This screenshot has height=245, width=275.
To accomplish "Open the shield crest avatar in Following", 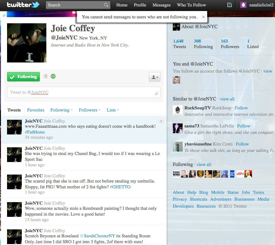I will 200,174.
